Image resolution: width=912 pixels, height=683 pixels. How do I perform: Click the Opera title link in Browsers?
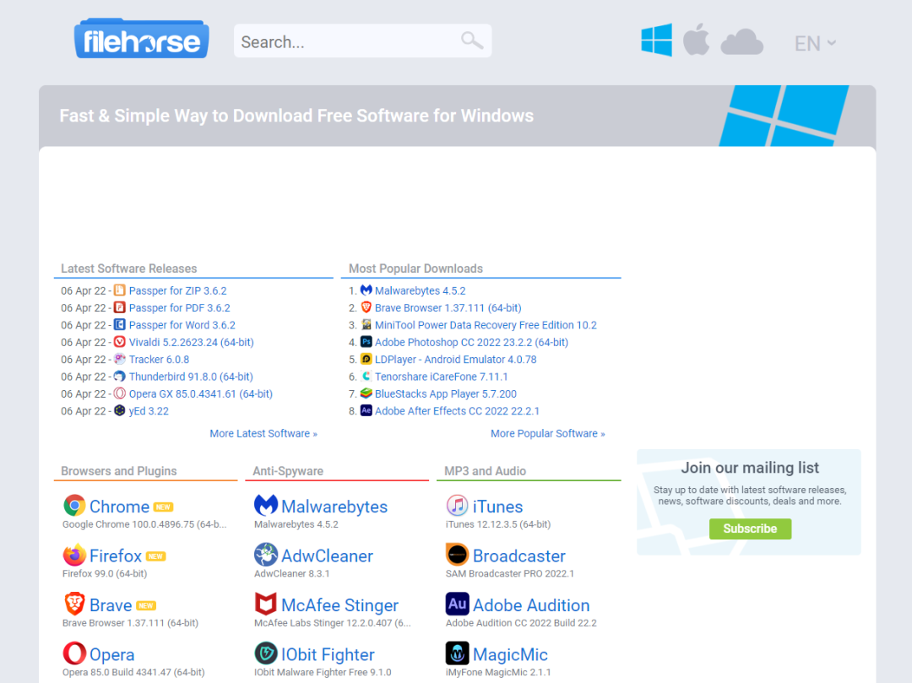111,654
